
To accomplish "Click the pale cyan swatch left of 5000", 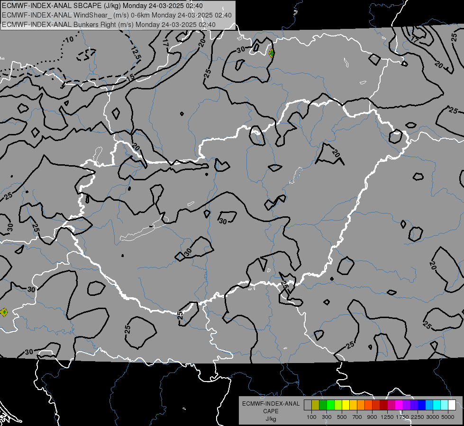I will coord(445,405).
